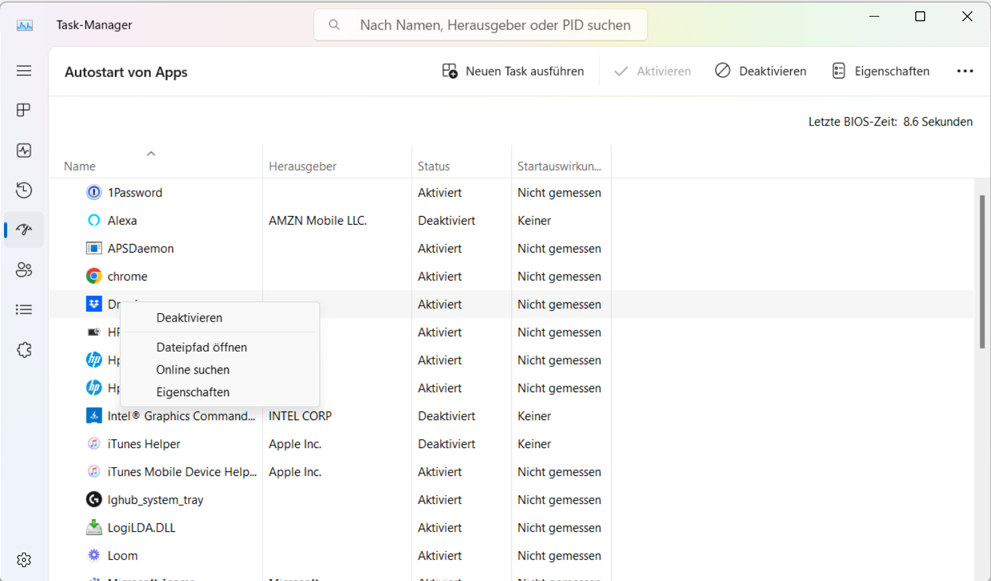Click the Aktiviert status of chrome
The width and height of the screenshot is (991, 581).
point(439,277)
